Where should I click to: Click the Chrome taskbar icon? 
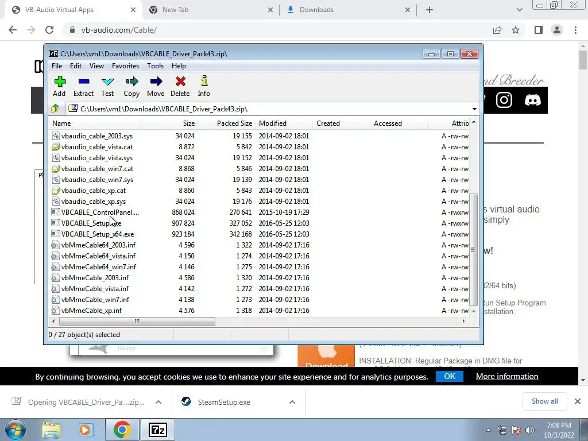coord(122,430)
